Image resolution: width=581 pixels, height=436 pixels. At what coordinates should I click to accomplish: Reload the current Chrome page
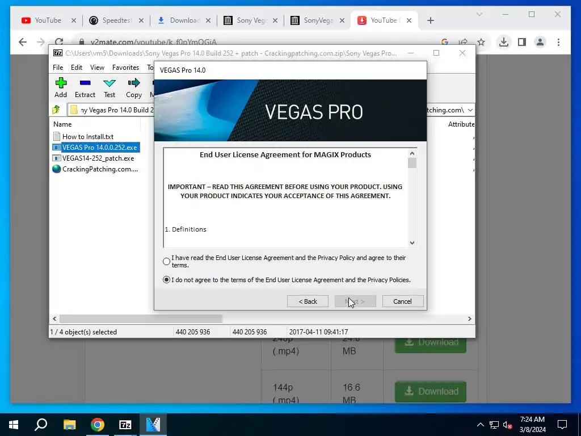click(x=59, y=42)
